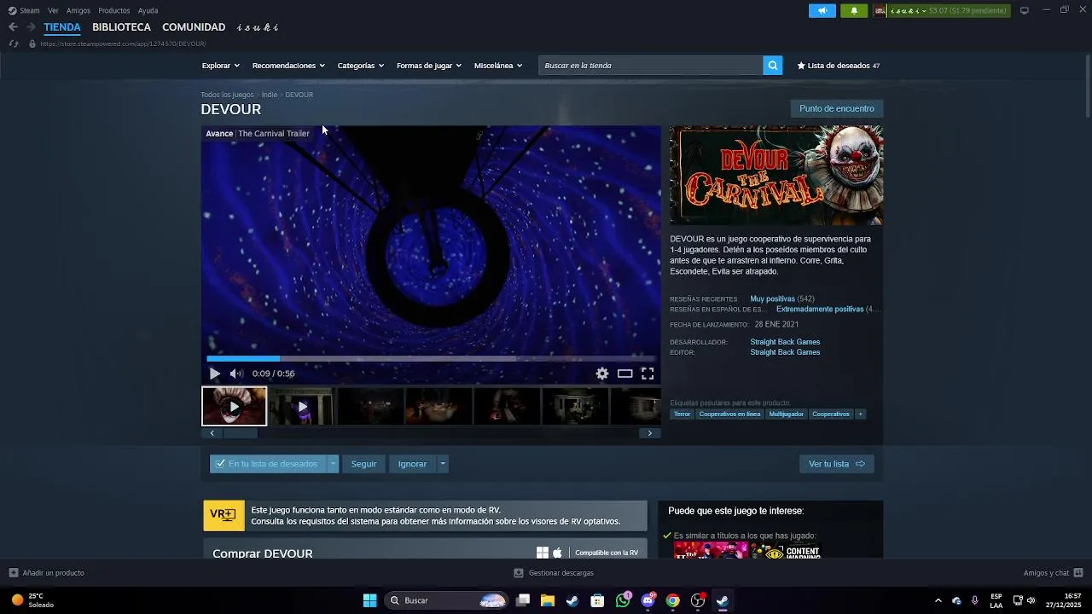Toggle theater mode on the video player

(625, 374)
